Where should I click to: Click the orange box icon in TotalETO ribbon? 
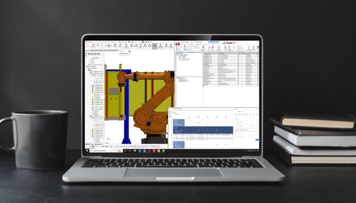coord(203,47)
